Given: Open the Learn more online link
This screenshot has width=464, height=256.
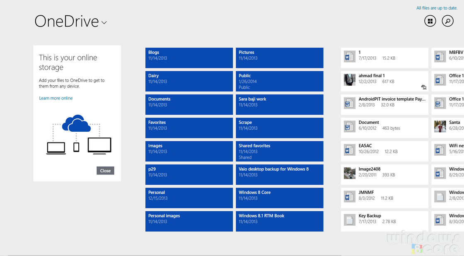Looking at the screenshot, I should tap(56, 98).
